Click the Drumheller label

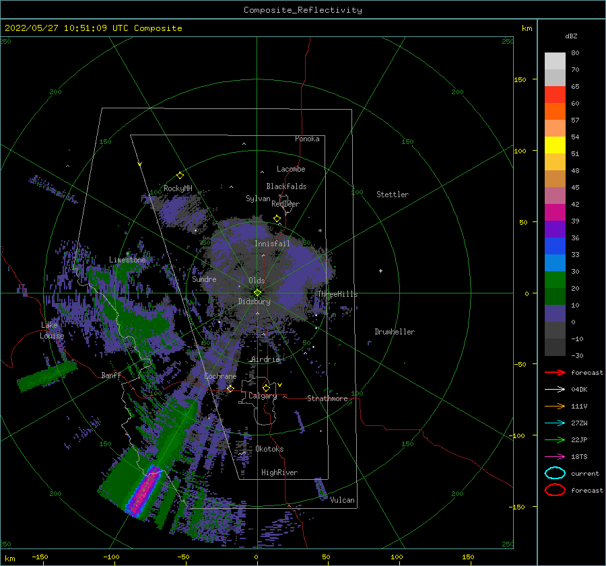pyautogui.click(x=395, y=332)
